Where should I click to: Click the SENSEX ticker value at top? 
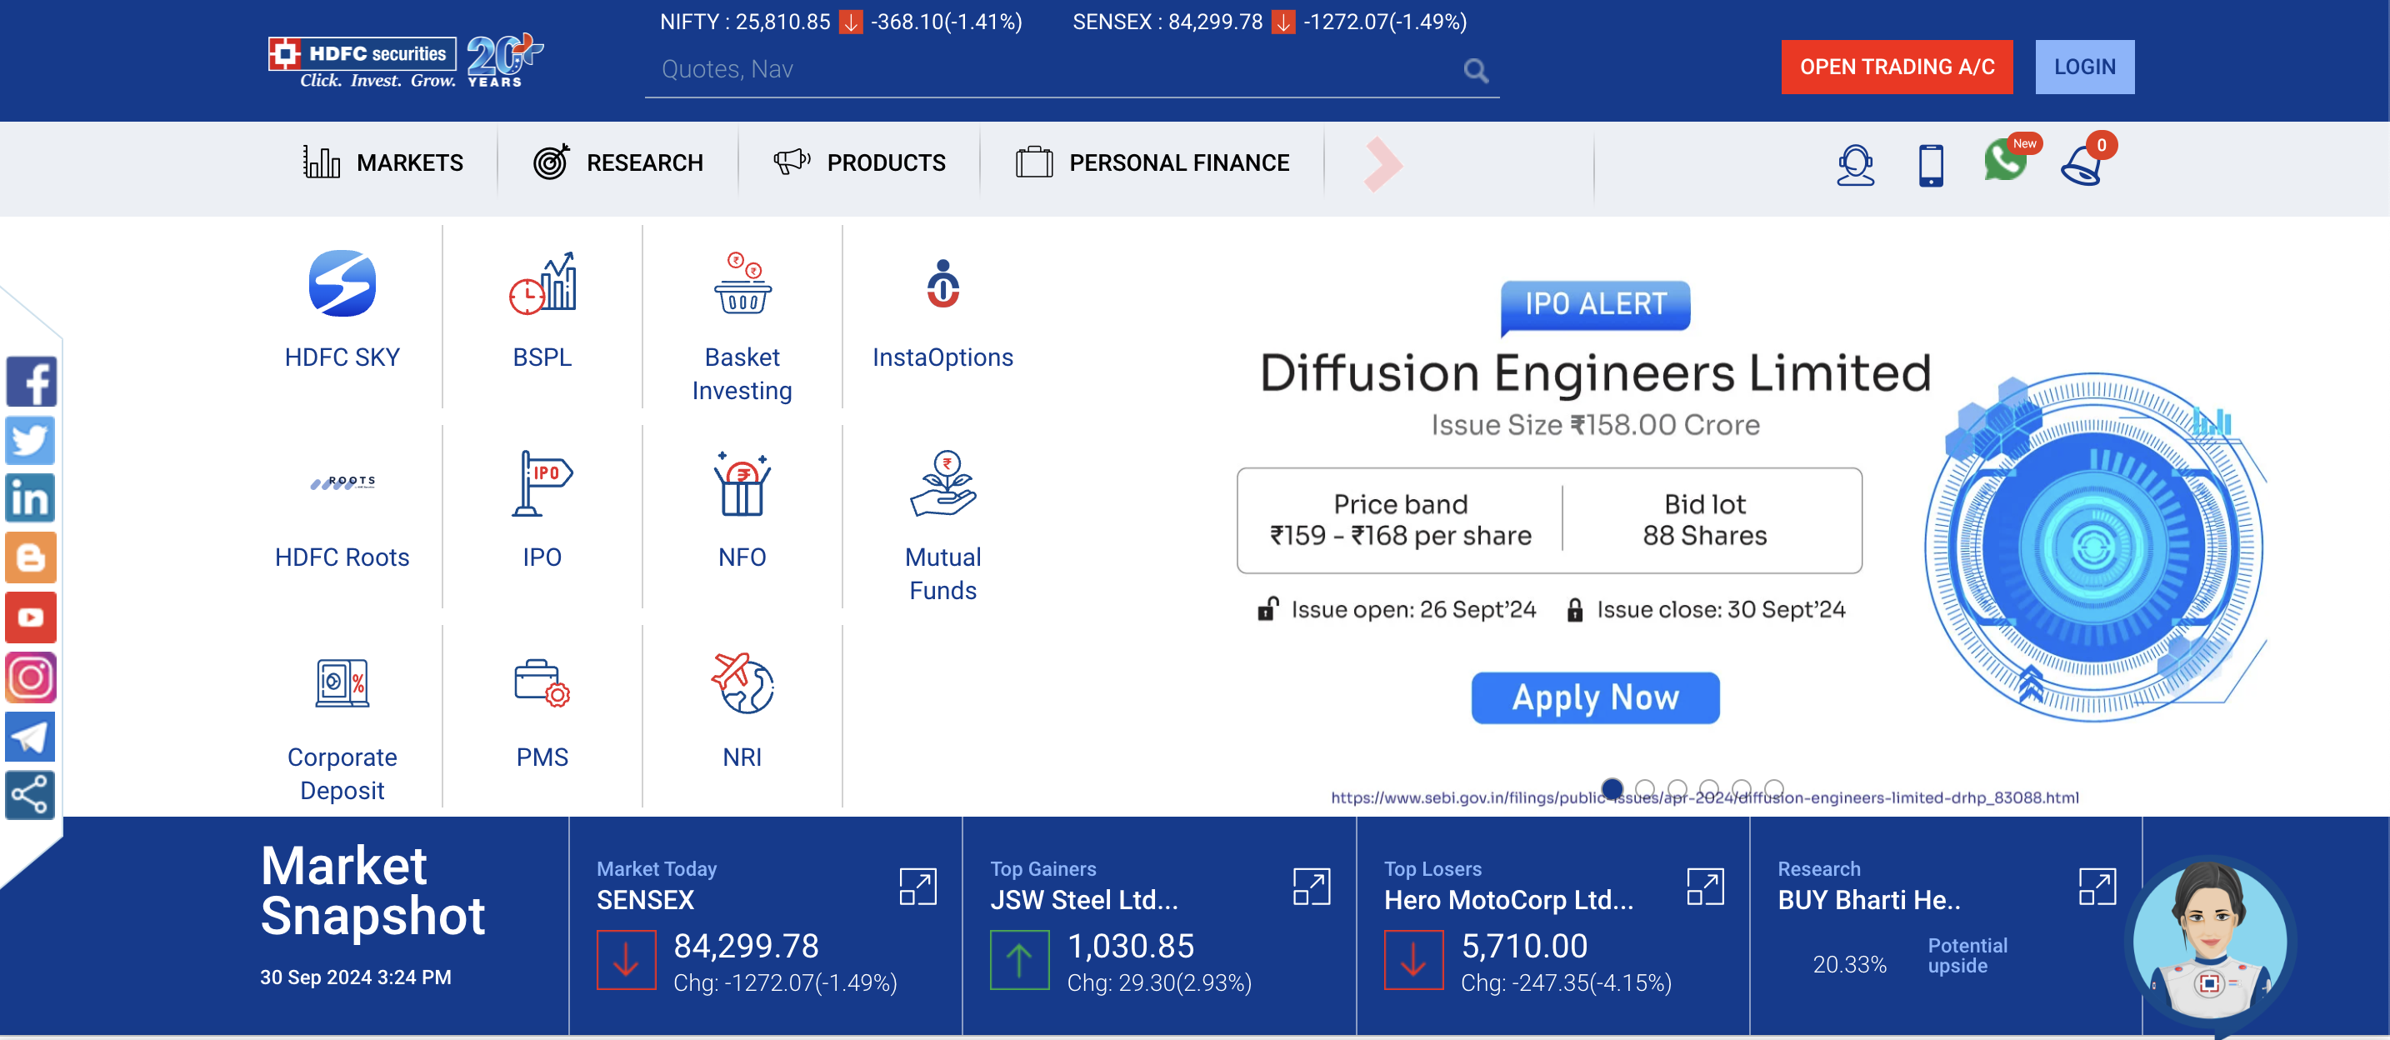[1215, 22]
